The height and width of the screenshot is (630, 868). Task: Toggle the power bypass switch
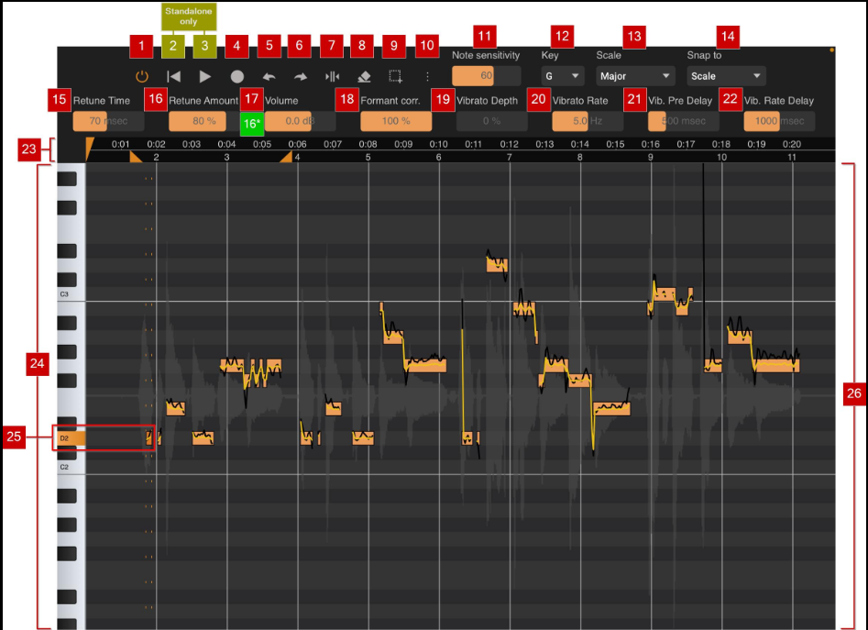(x=144, y=76)
